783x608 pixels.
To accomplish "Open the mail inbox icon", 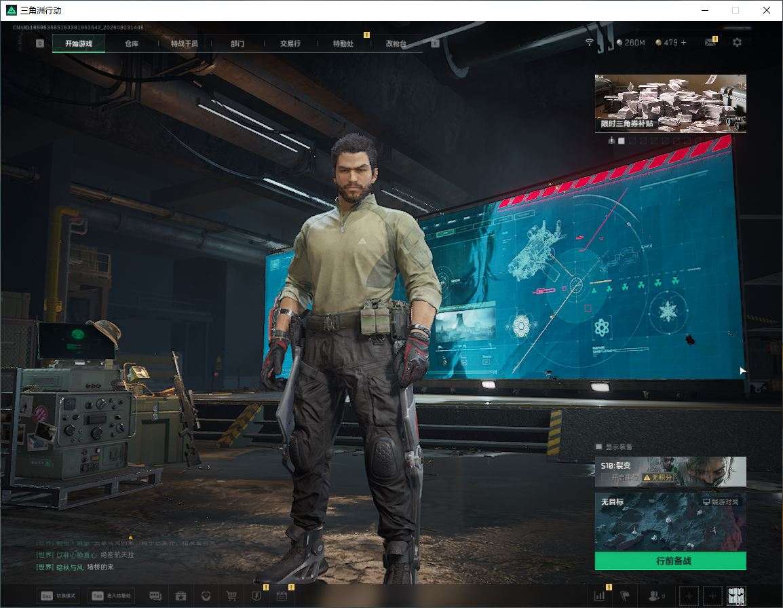I will [x=710, y=43].
